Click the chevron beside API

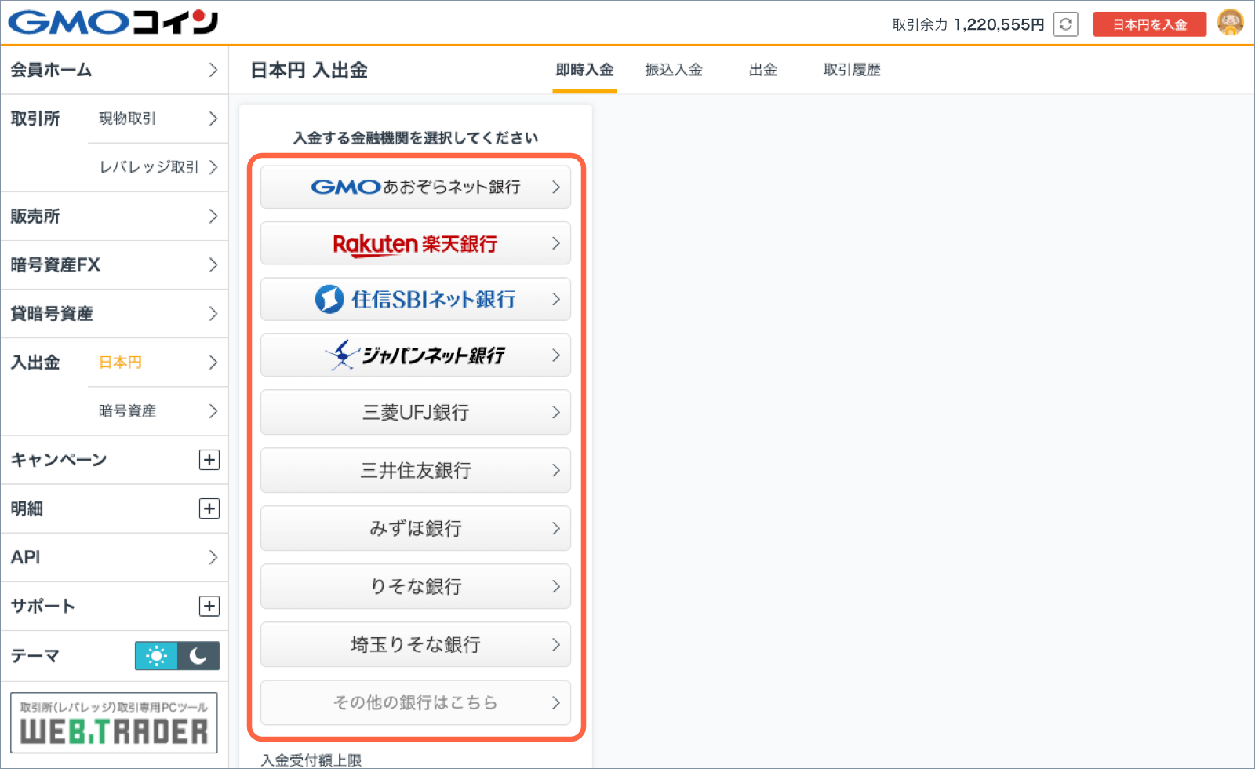pos(213,557)
